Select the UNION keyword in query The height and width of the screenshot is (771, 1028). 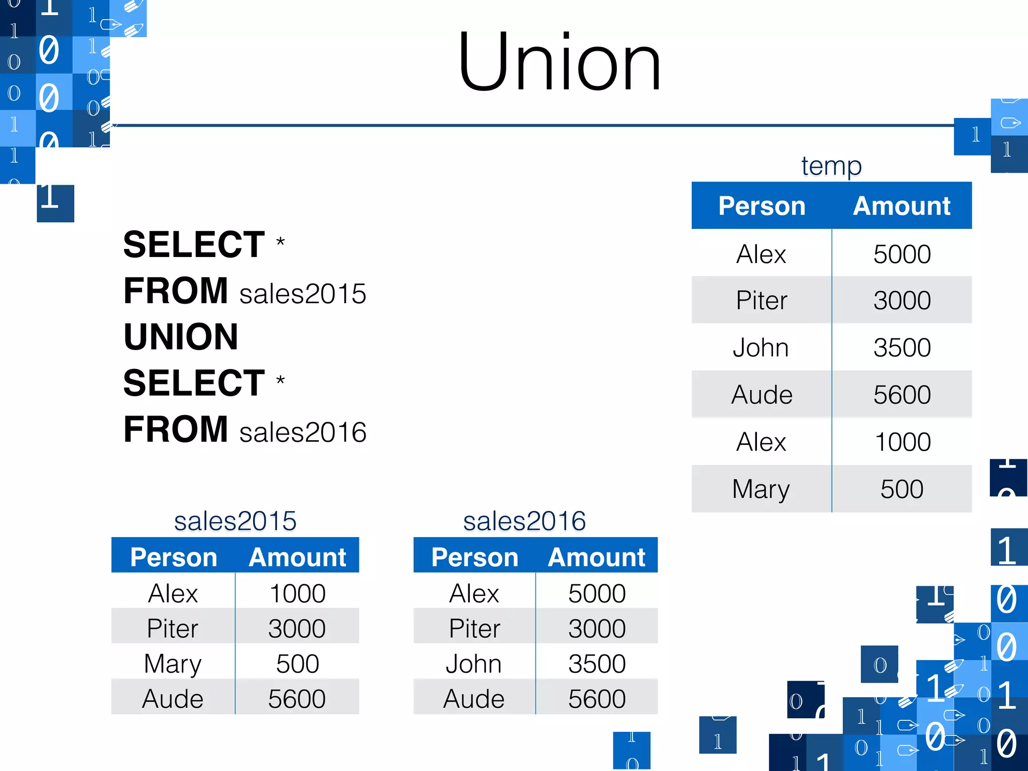coord(181,336)
